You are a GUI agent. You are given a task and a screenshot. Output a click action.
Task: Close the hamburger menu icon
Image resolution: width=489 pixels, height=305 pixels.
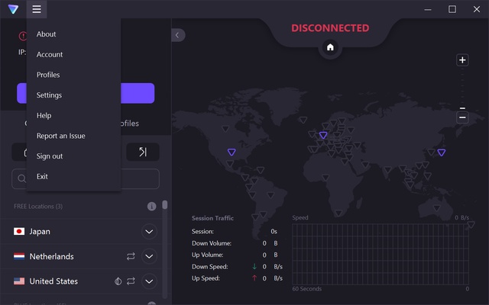click(37, 9)
